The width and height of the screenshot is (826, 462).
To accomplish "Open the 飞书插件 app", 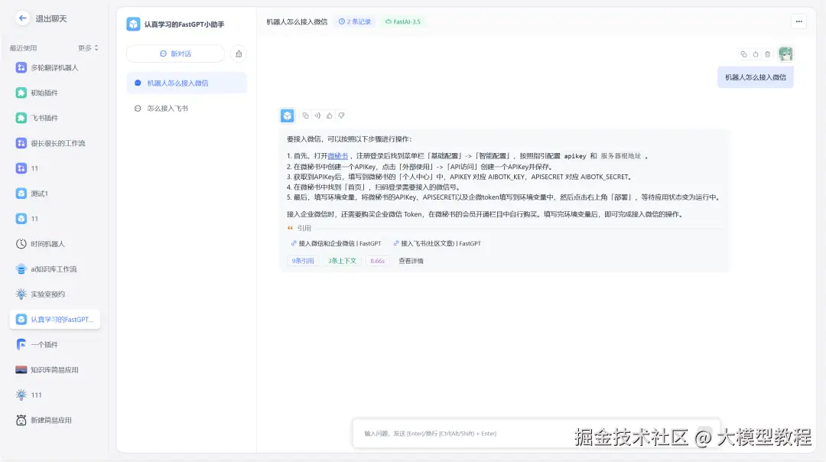I will 55,118.
